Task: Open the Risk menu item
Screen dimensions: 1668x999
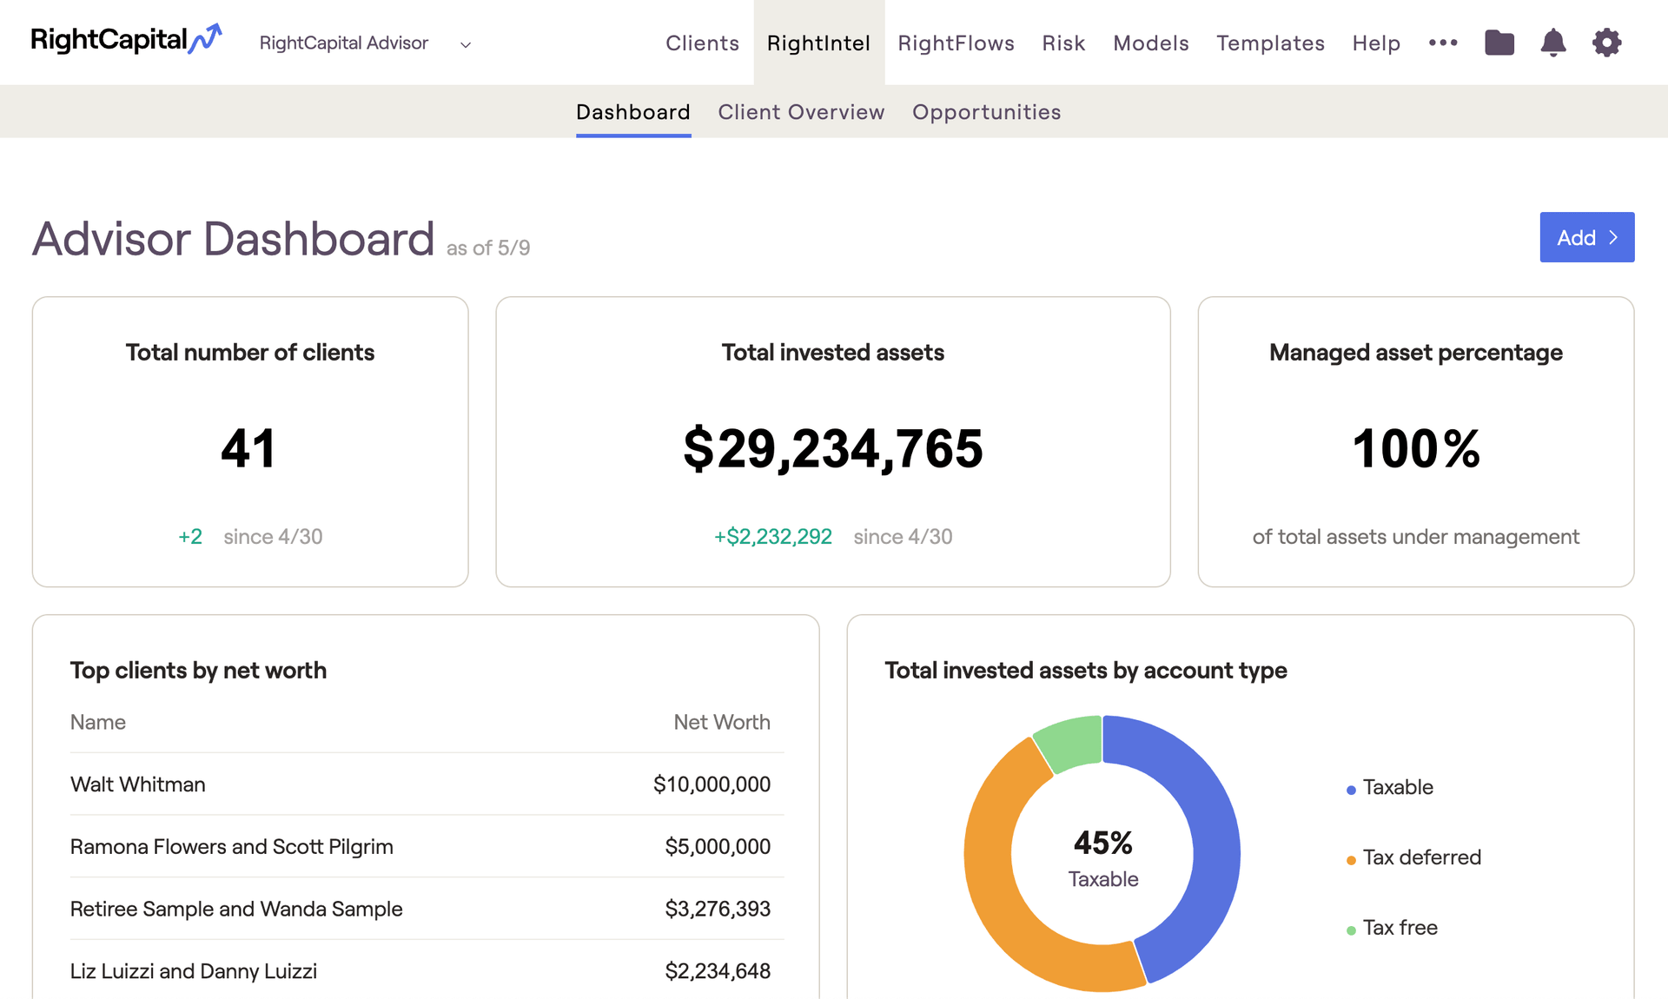Action: pyautogui.click(x=1063, y=43)
